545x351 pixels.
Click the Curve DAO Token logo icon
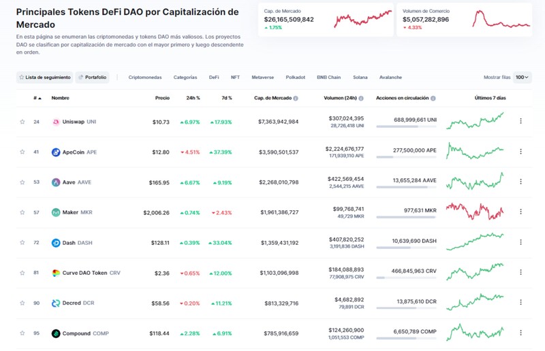pos(56,273)
